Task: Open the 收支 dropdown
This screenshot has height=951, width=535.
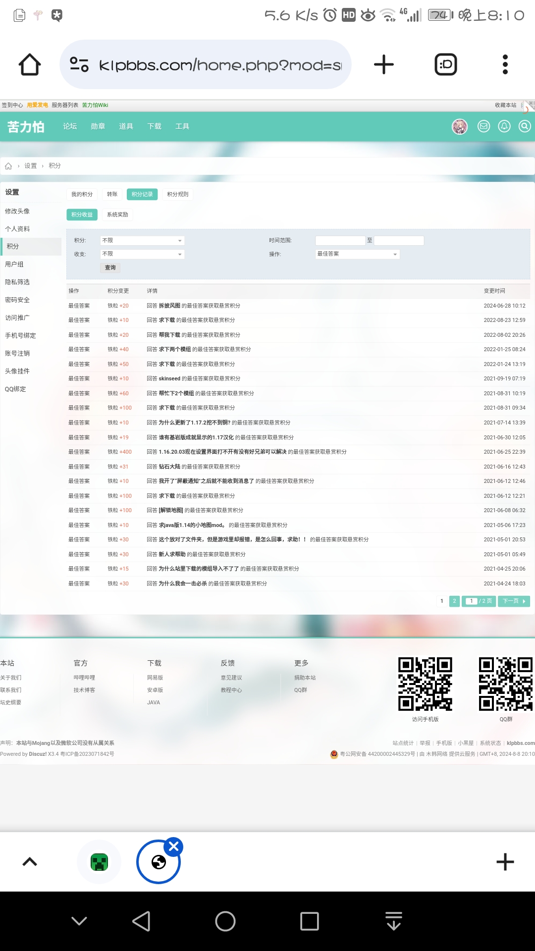Action: coord(142,254)
